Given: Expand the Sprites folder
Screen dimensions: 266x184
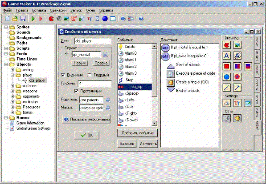Looking at the screenshot, I should pos(6,27).
